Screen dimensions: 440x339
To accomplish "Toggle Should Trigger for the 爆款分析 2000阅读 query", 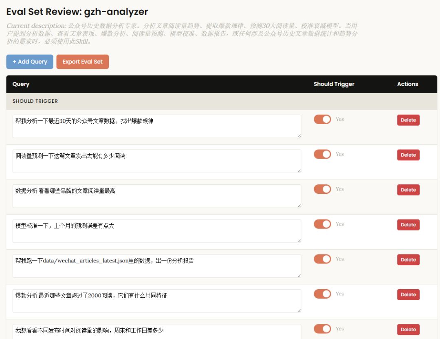I will pos(322,294).
